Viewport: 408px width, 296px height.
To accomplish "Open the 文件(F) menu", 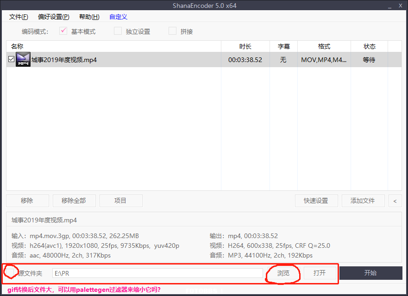I will 19,17.
